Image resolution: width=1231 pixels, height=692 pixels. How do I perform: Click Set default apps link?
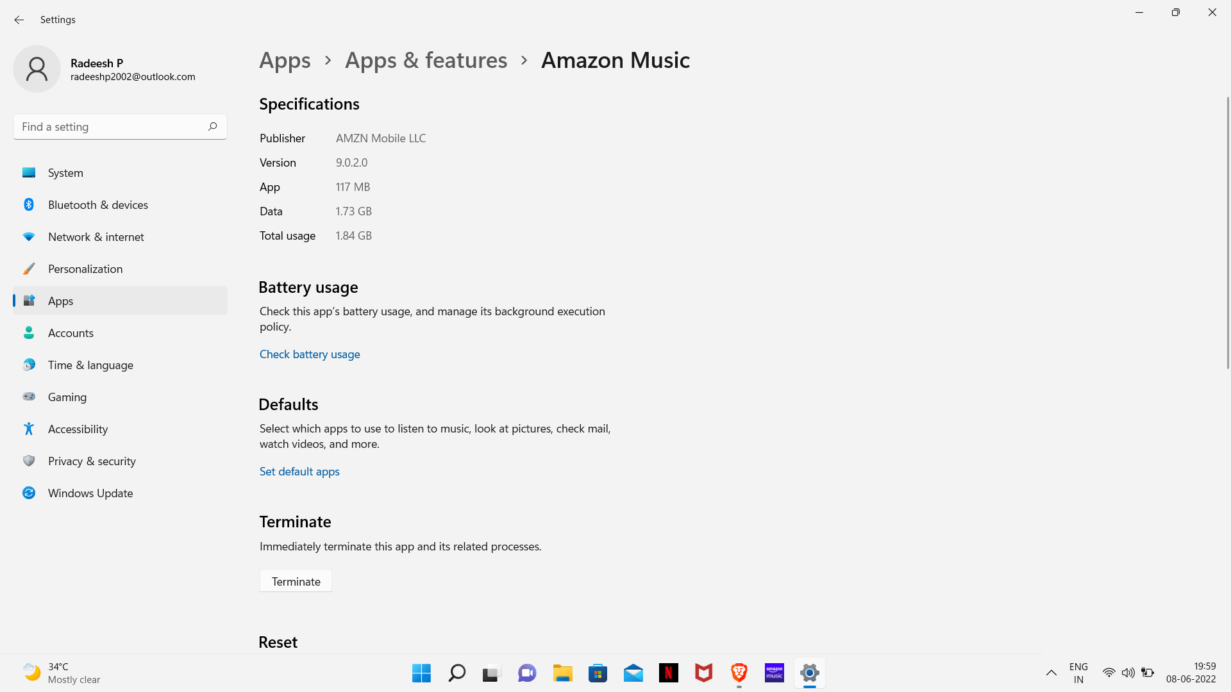(x=299, y=472)
